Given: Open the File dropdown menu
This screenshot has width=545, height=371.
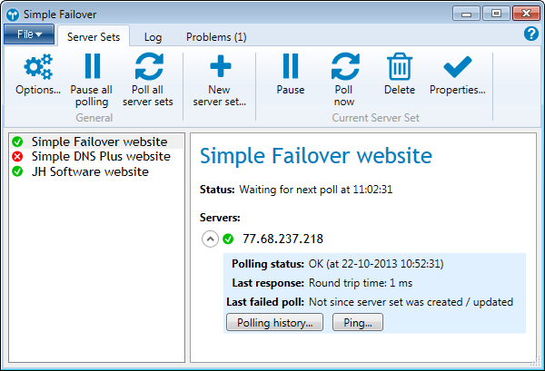Looking at the screenshot, I should pos(29,35).
